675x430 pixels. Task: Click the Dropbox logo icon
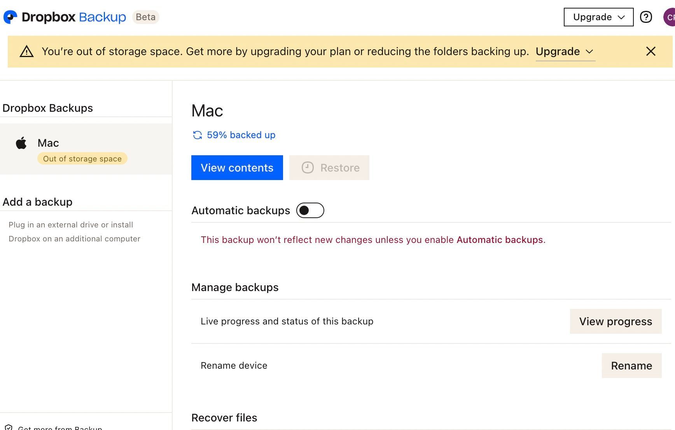pyautogui.click(x=10, y=17)
